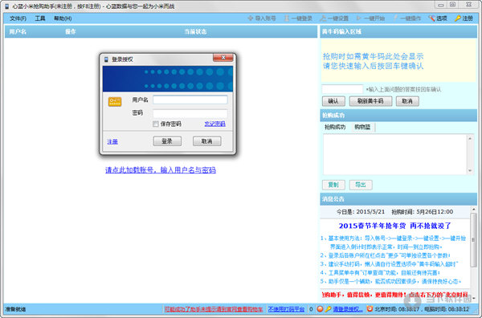The image size is (482, 318).
Task: Click 取消 button in login dialog
Action: point(207,141)
